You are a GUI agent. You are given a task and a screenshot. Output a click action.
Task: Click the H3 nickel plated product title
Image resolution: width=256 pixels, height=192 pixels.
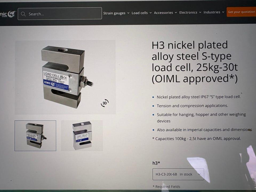[195, 62]
